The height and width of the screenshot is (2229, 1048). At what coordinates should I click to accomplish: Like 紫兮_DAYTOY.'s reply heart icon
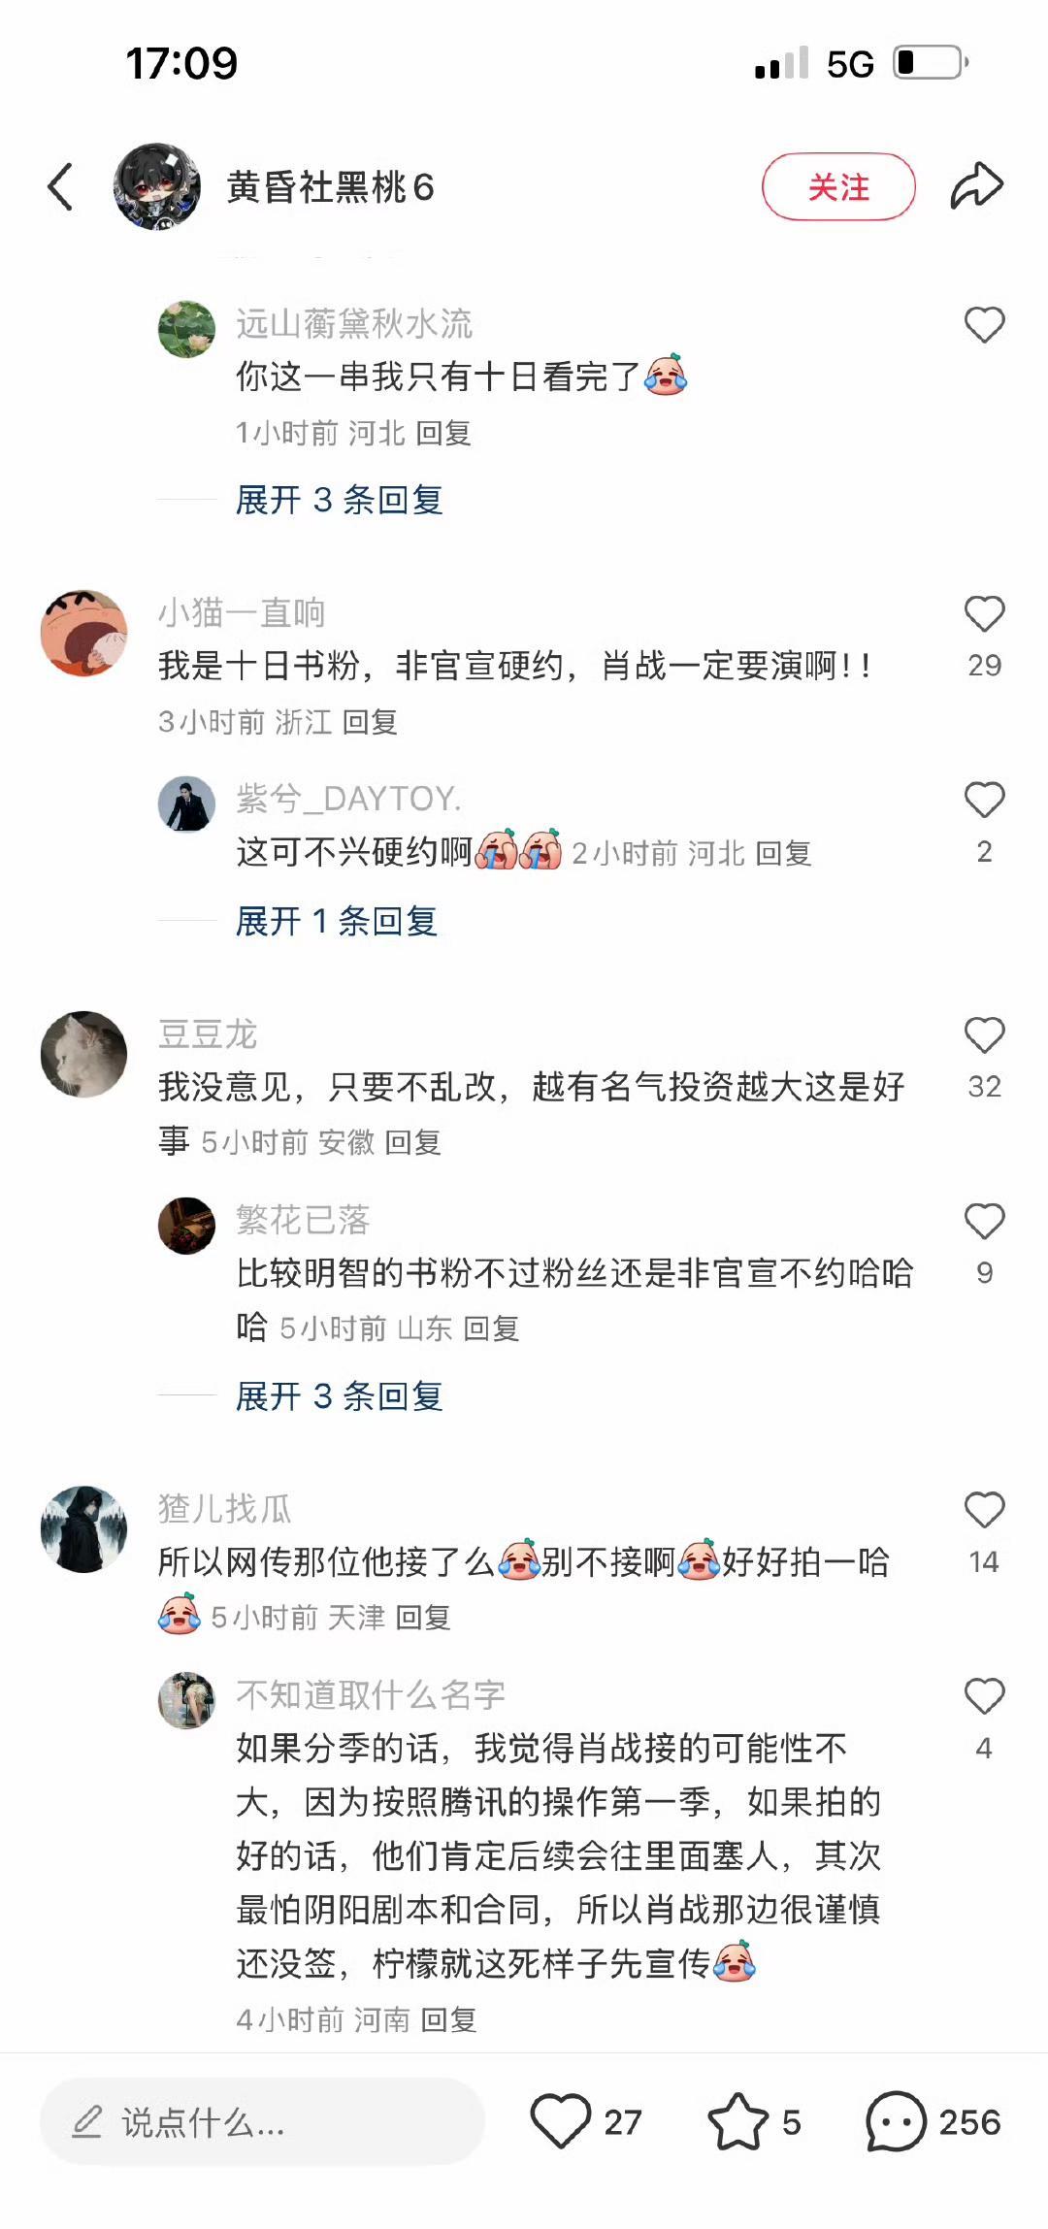[984, 800]
